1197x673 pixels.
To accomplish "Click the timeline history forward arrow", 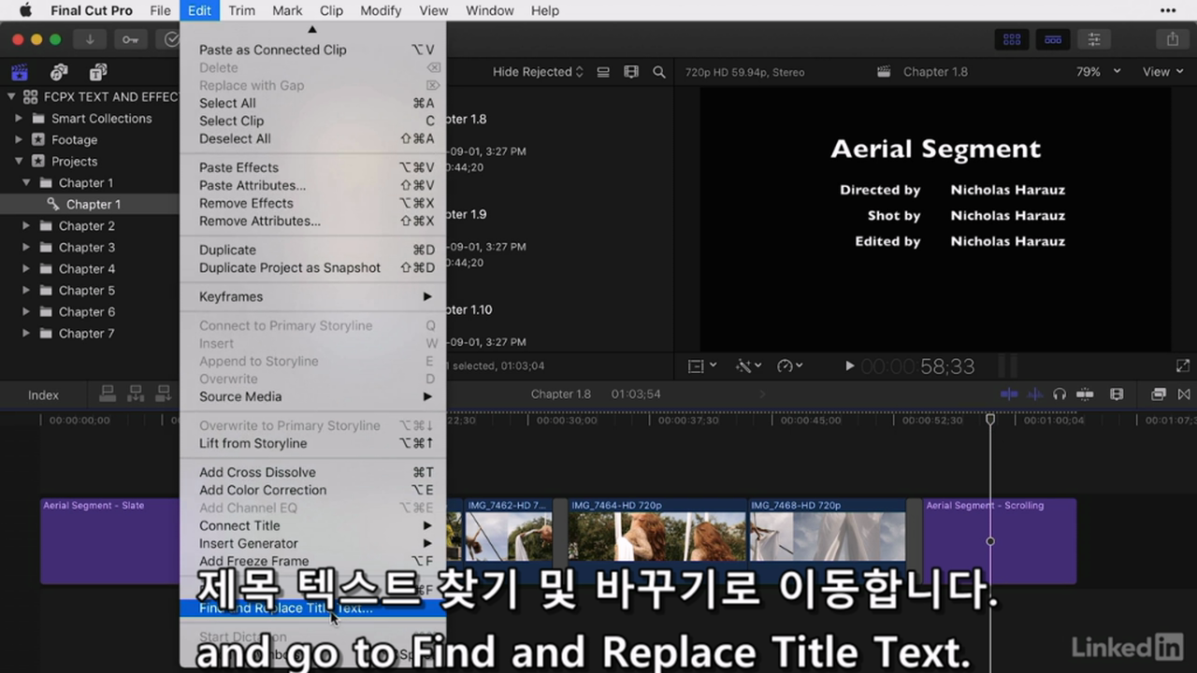I will [x=762, y=394].
